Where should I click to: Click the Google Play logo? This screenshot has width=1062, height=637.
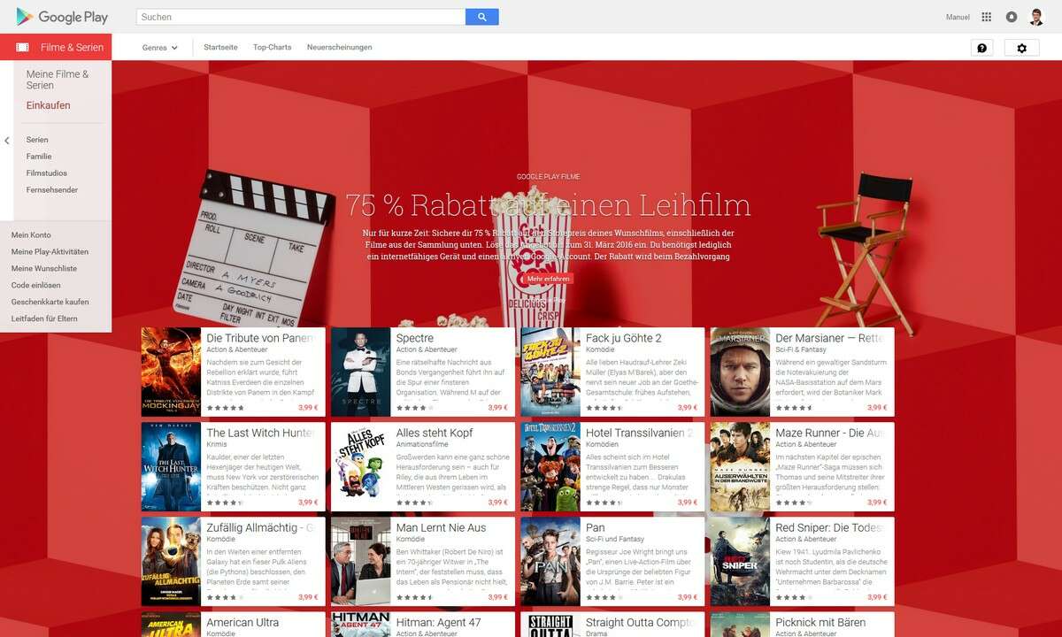coord(62,17)
